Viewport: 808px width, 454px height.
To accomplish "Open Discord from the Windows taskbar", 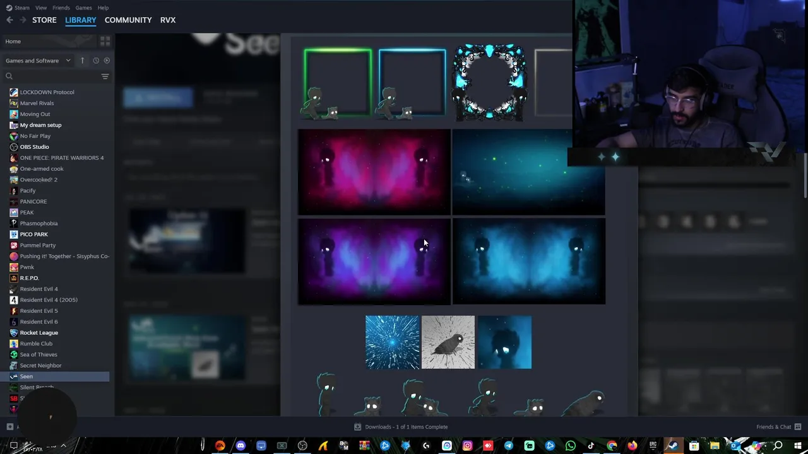I will click(241, 446).
